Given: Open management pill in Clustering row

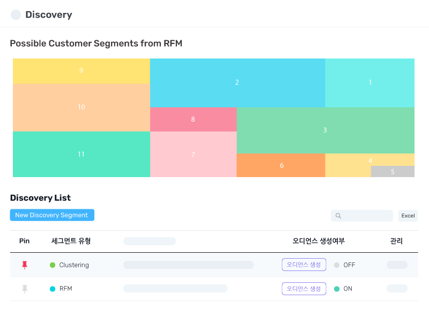Looking at the screenshot, I should click(x=397, y=265).
